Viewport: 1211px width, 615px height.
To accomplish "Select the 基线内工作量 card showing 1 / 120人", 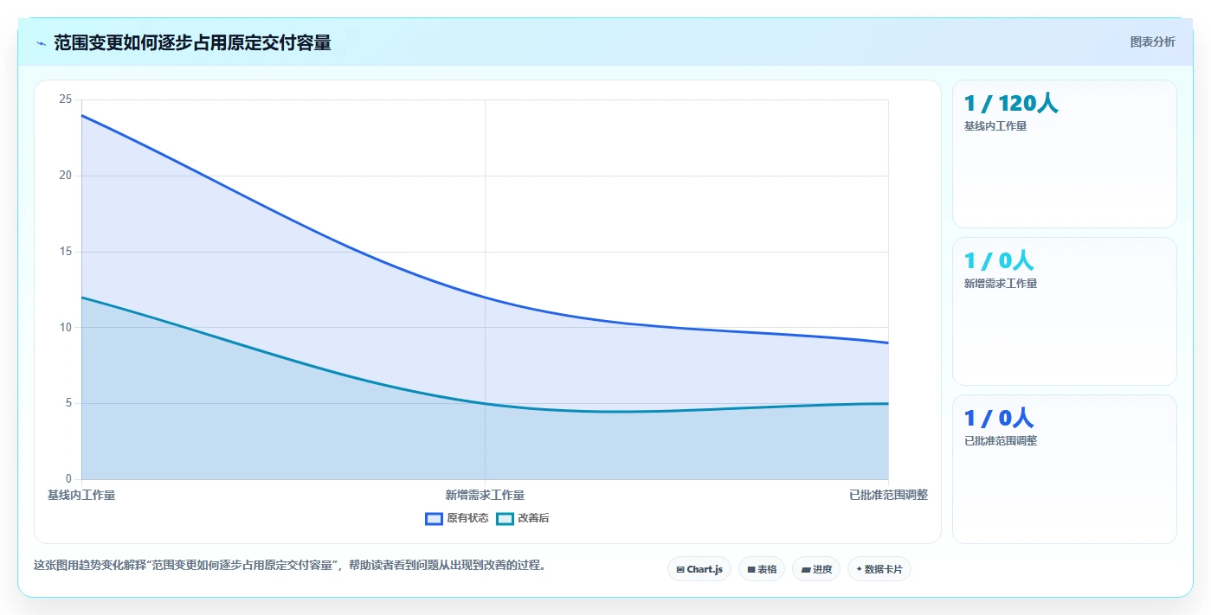I will pyautogui.click(x=1065, y=154).
